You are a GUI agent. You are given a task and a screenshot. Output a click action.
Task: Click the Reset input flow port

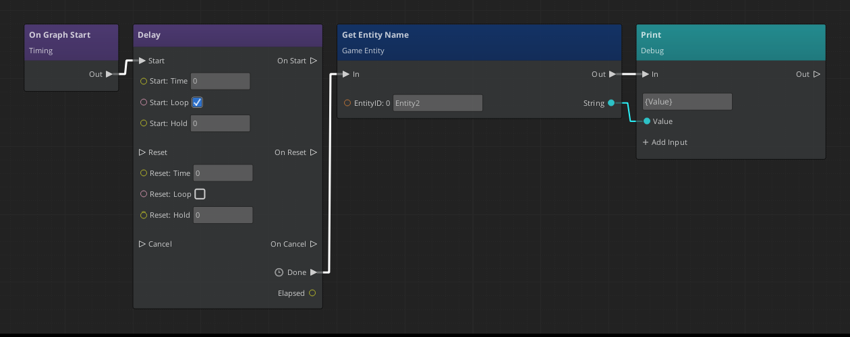coord(142,152)
